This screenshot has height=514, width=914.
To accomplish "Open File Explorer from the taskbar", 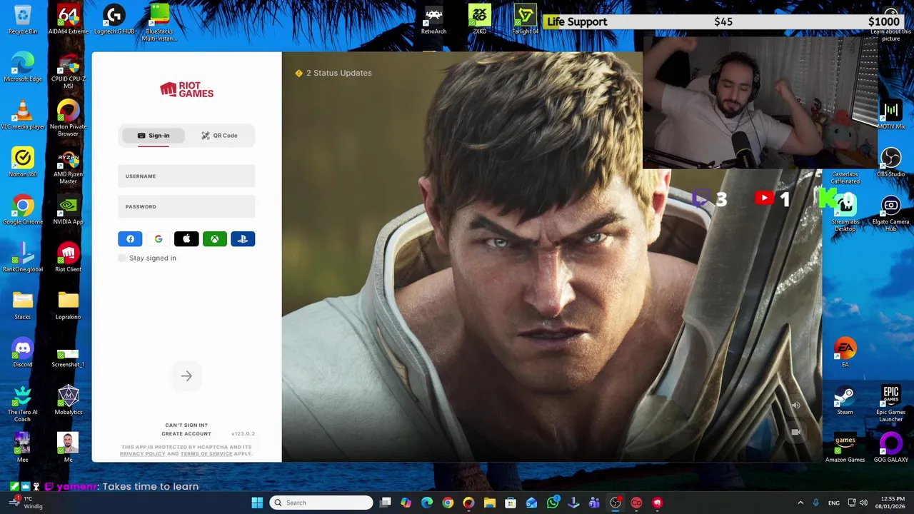I will [x=489, y=503].
